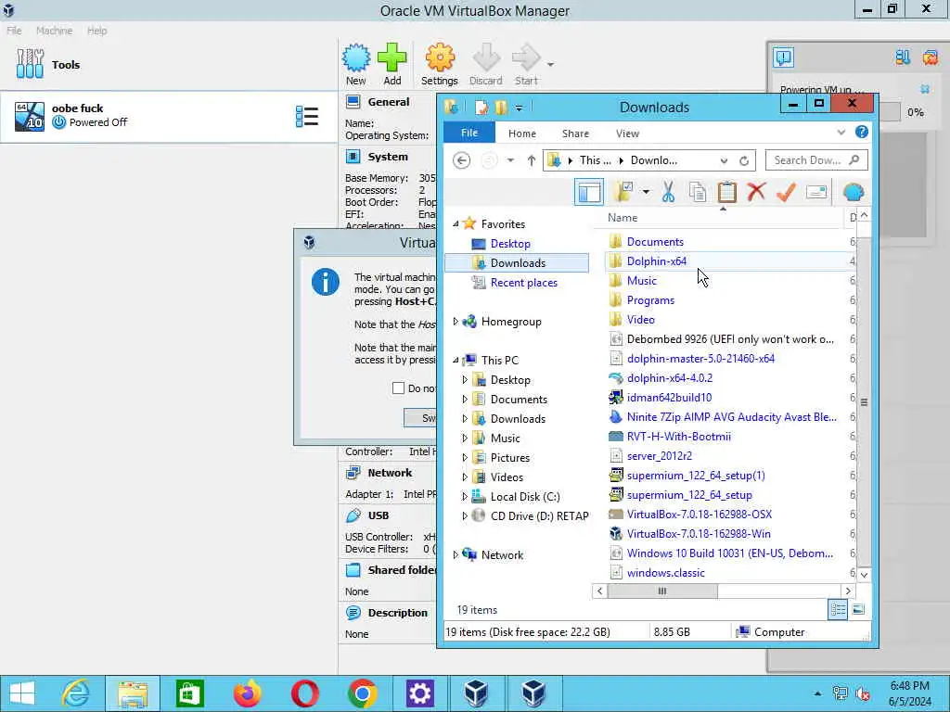
Task: Open the notification center icon in VirtualBox
Action: (783, 57)
